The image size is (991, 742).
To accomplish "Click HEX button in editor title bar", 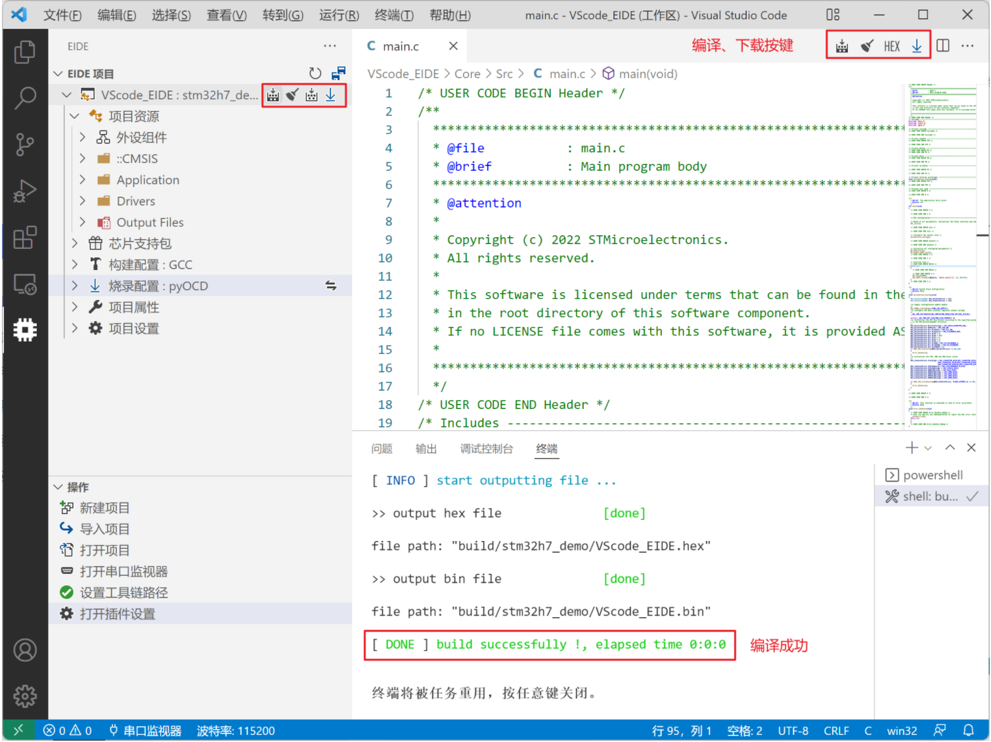I will pos(892,46).
